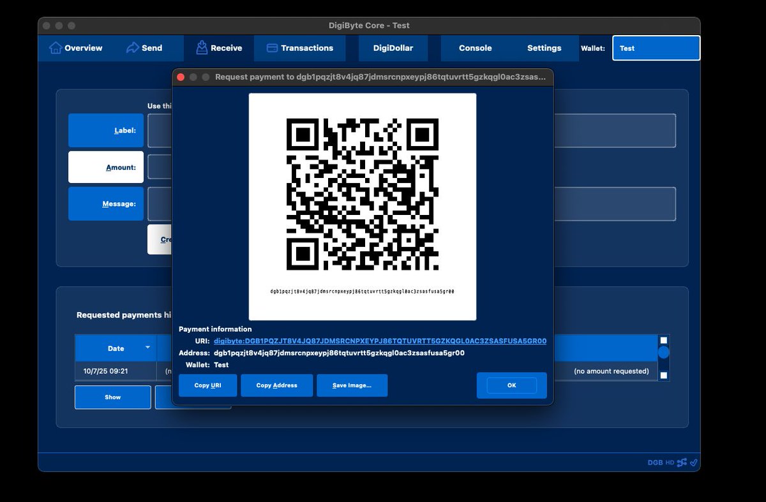
Task: Click scrollbar down arrow in payments table
Action: (663, 375)
